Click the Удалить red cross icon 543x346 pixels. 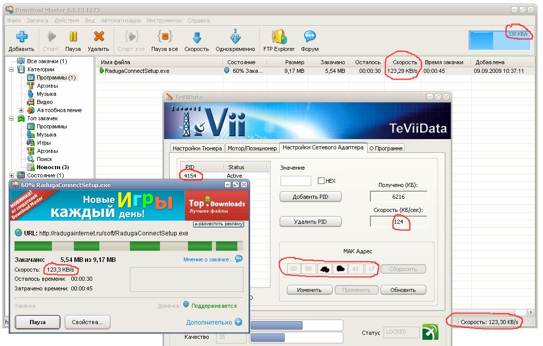[x=99, y=36]
